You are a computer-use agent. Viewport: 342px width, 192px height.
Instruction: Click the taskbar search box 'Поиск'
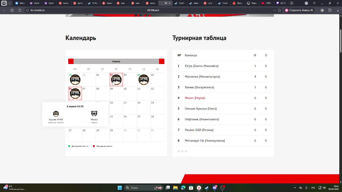[144, 188]
